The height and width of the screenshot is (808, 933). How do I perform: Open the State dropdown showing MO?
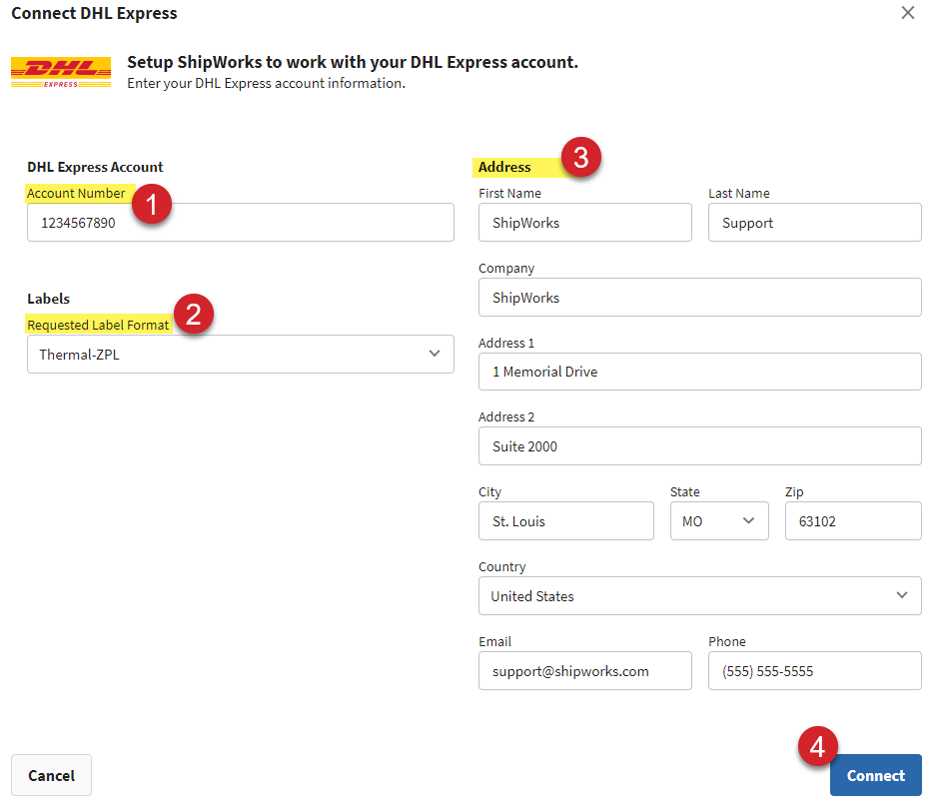719,521
